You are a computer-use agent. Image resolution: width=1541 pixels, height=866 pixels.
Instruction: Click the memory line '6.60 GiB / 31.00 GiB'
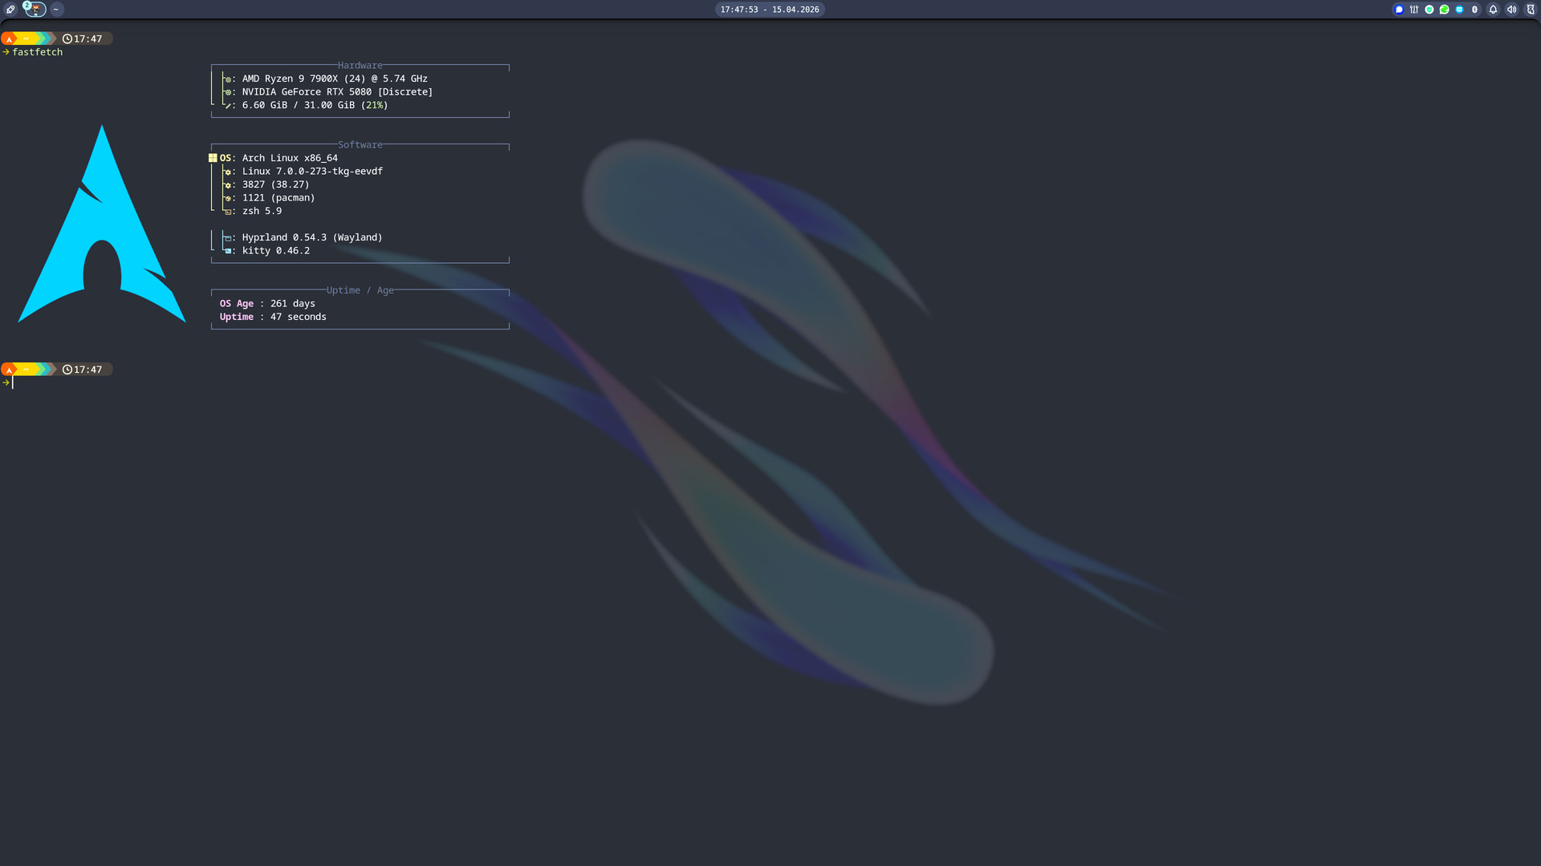click(315, 105)
